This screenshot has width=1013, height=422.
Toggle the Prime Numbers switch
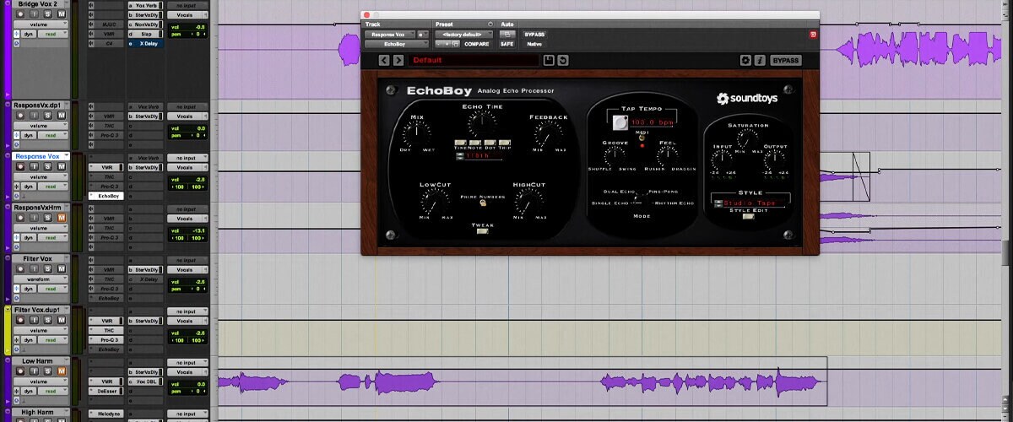tap(482, 203)
